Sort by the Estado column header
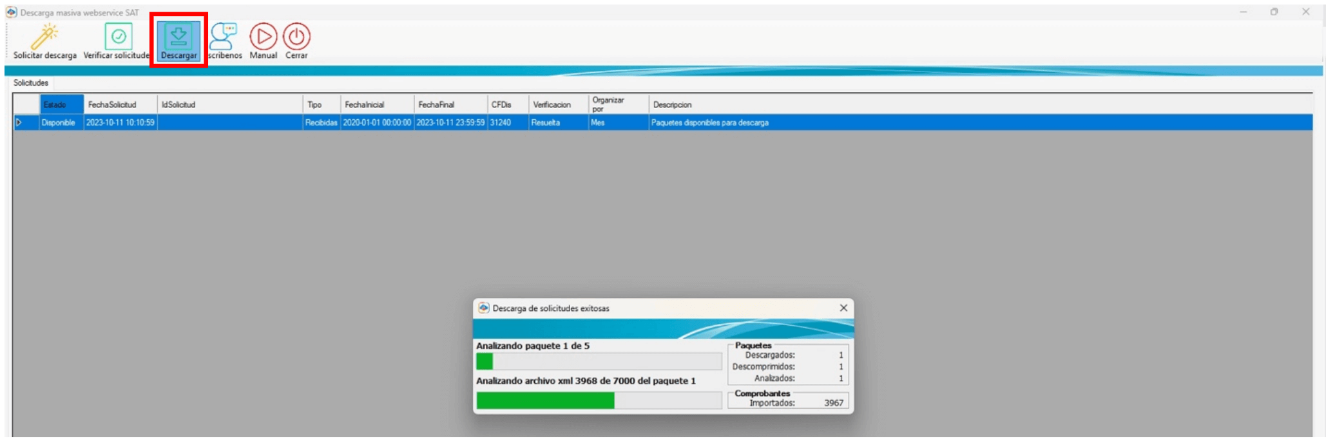1326x443 pixels. pyautogui.click(x=61, y=104)
